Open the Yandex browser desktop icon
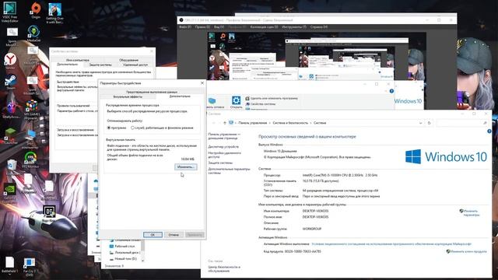Screen dimensions: 498x280 click(10, 61)
